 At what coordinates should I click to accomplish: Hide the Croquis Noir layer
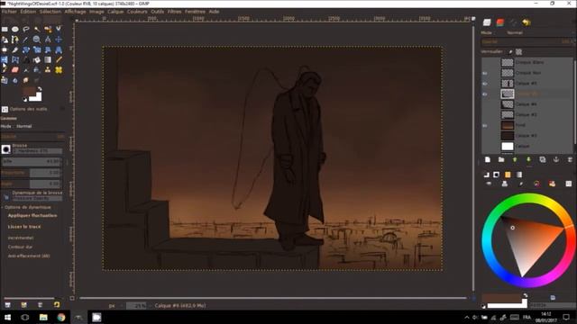click(x=485, y=73)
